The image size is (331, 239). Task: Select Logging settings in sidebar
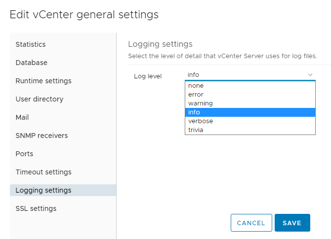[x=43, y=190]
